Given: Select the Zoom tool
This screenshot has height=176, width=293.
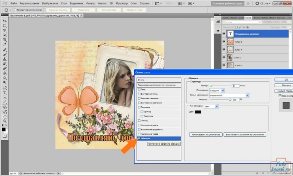Looking at the screenshot, I should coord(5,121).
